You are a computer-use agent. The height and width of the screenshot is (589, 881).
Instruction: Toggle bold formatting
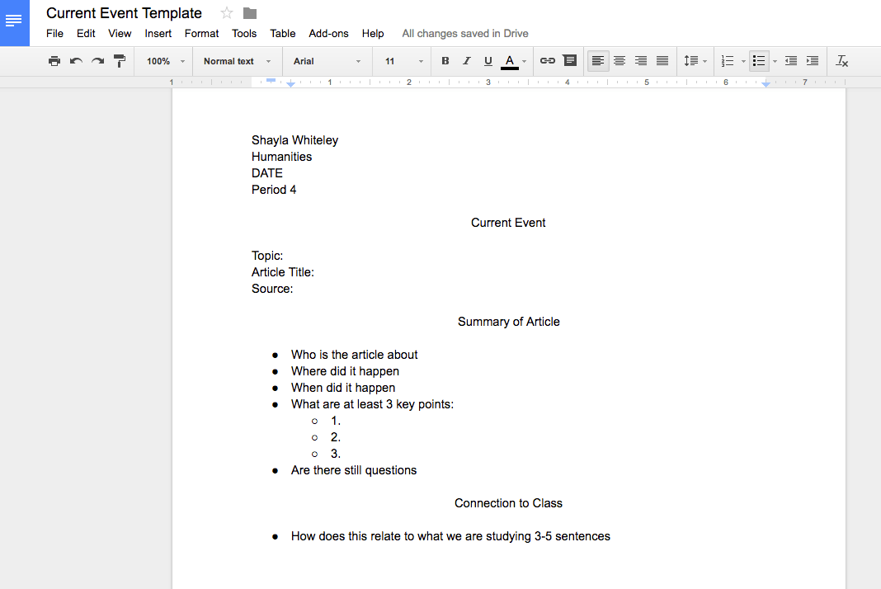point(445,61)
